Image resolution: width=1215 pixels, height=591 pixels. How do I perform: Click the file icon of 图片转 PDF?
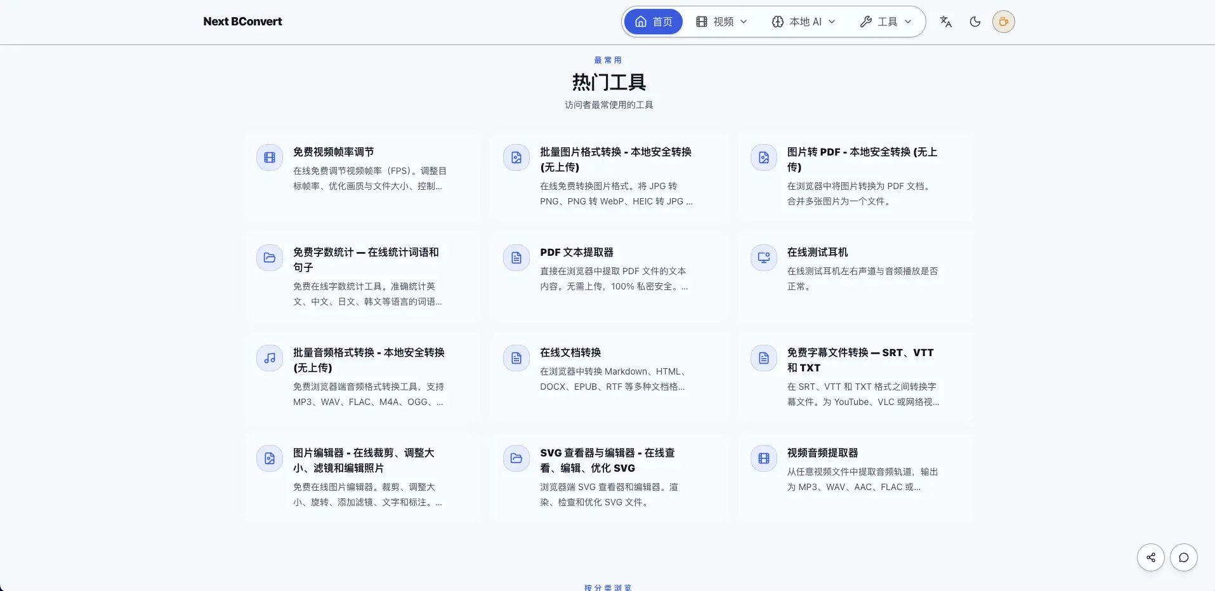pyautogui.click(x=764, y=157)
